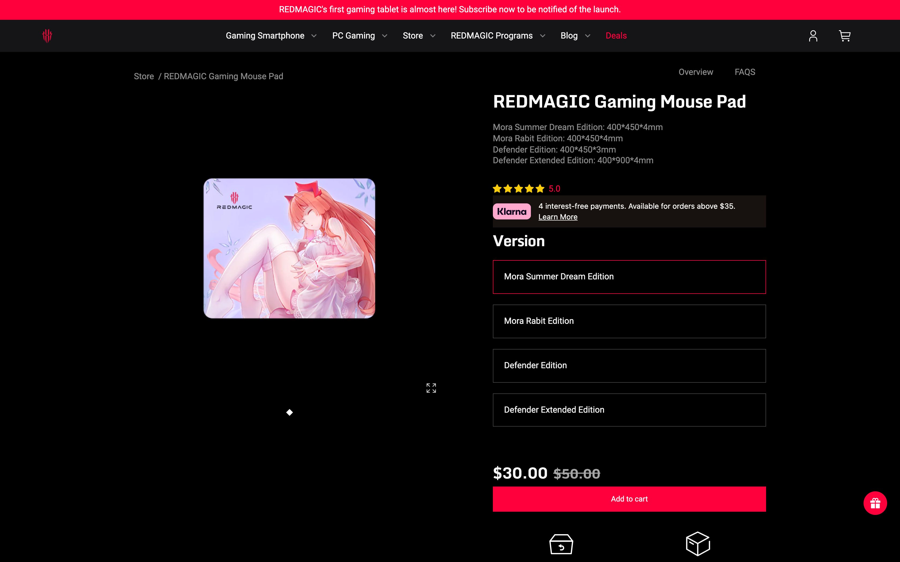Click the Klarna payment badge

coord(512,211)
